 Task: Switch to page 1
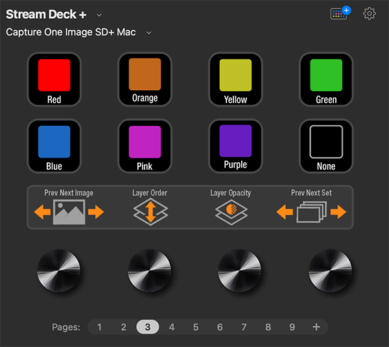tap(99, 327)
